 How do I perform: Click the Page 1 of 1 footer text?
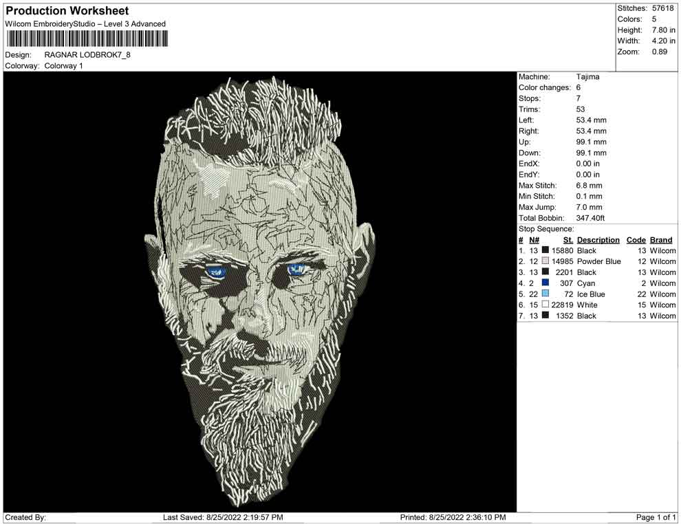pyautogui.click(x=656, y=517)
